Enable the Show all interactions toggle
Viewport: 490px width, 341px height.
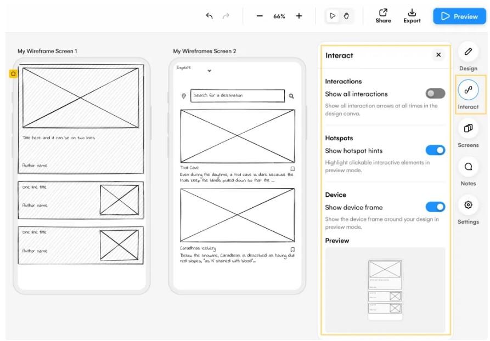tap(435, 94)
